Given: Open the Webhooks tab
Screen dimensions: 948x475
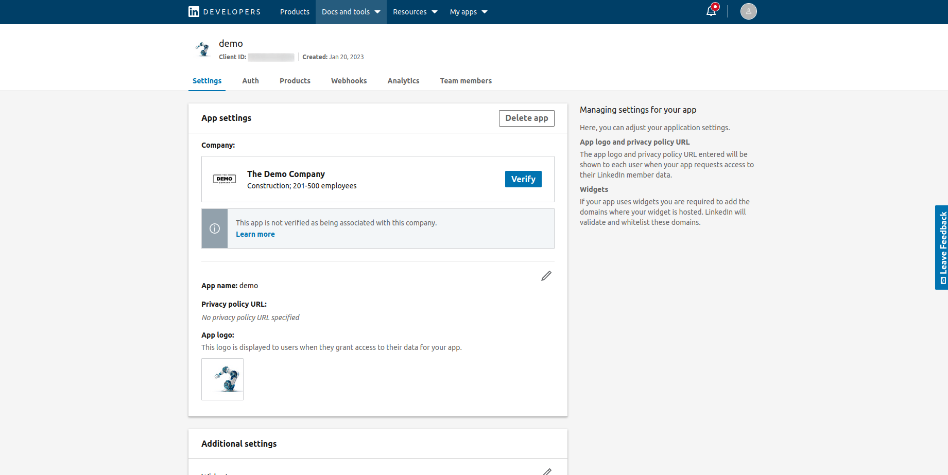Looking at the screenshot, I should click(x=349, y=81).
